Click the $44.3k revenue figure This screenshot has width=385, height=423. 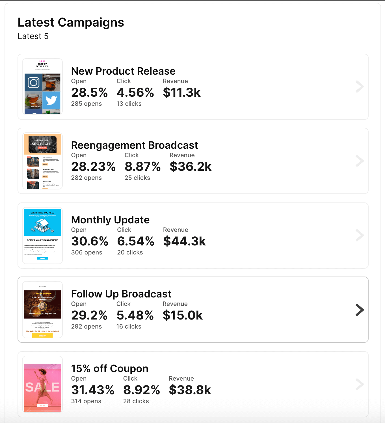pos(184,241)
